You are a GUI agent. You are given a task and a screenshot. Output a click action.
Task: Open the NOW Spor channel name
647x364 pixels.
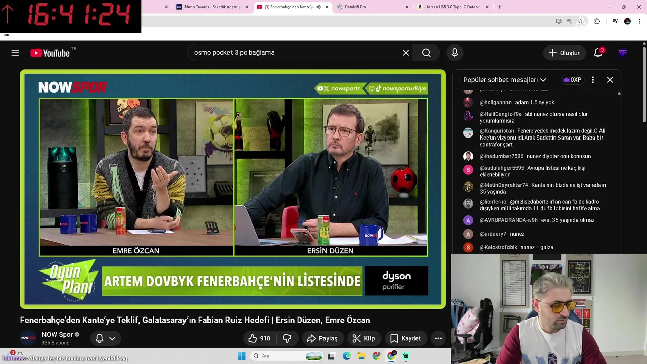click(57, 334)
